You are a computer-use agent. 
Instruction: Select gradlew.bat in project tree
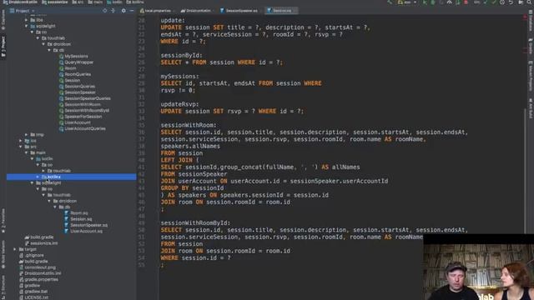[x=36, y=292]
